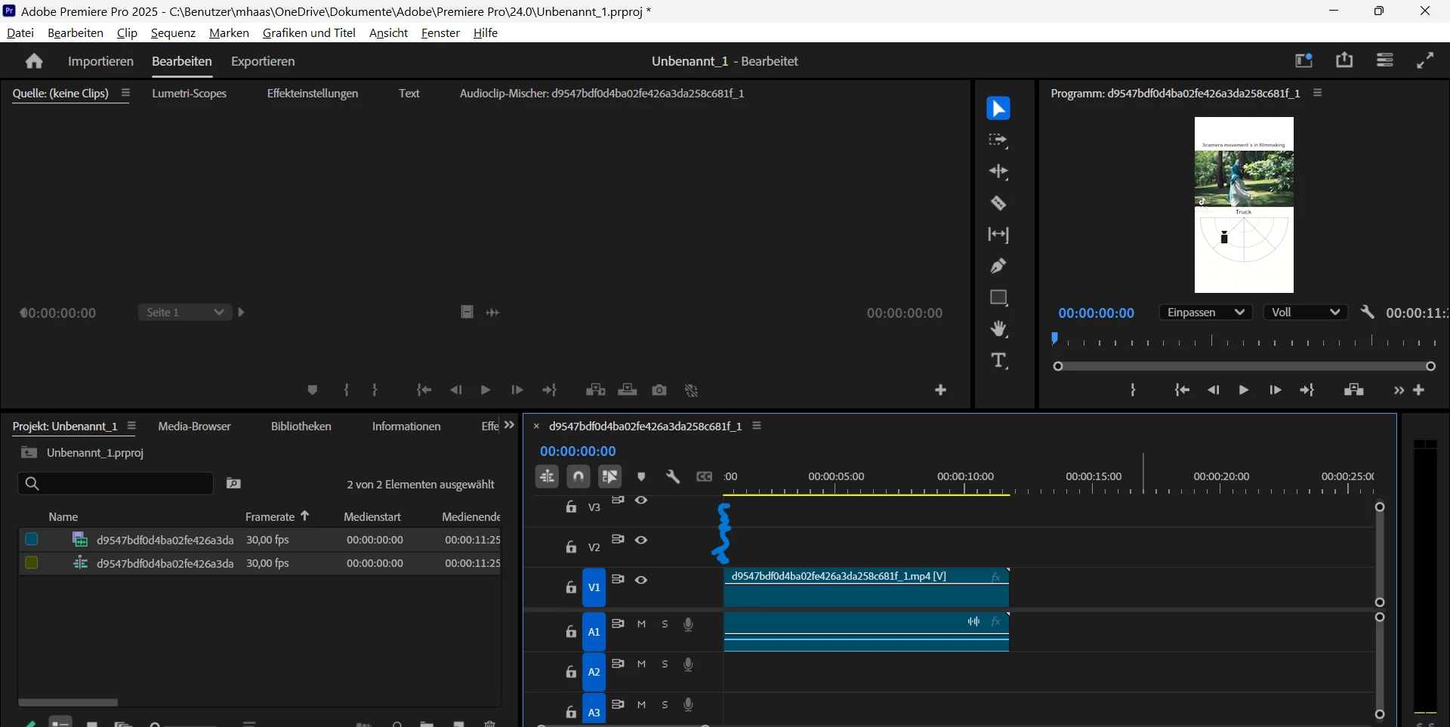The image size is (1450, 727).
Task: Target track V1 with the blue V1 button
Action: click(594, 587)
